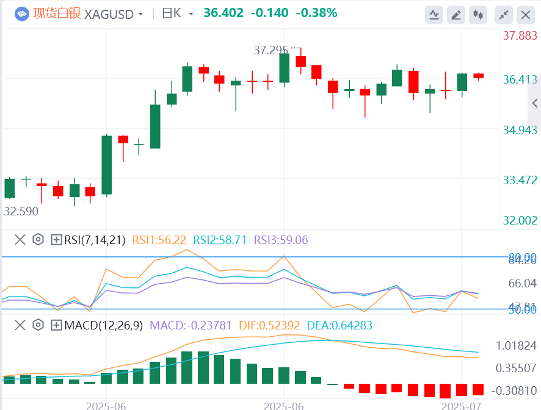Expand the right side panel chevron
Screen dimensions: 541x410
coord(535,103)
